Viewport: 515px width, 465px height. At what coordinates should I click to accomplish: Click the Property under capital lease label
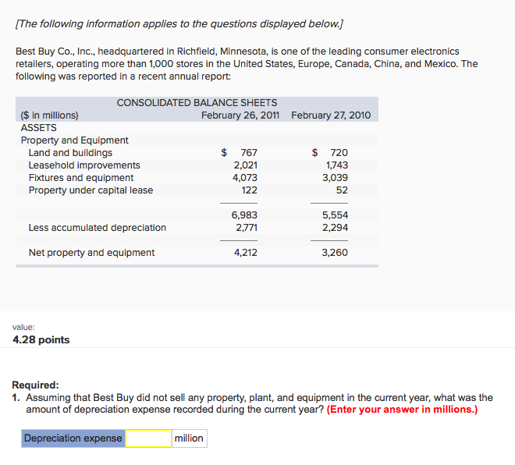coord(91,190)
